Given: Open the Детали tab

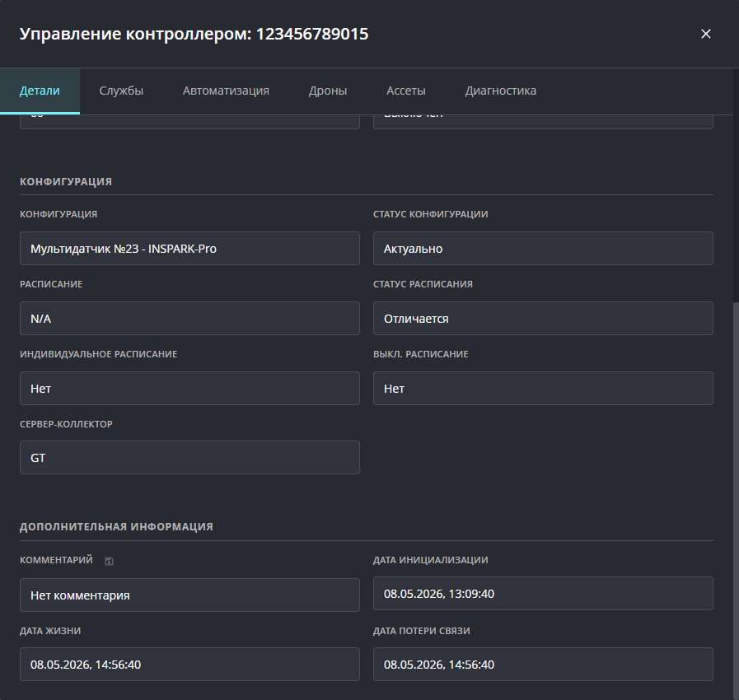Looking at the screenshot, I should pyautogui.click(x=40, y=91).
